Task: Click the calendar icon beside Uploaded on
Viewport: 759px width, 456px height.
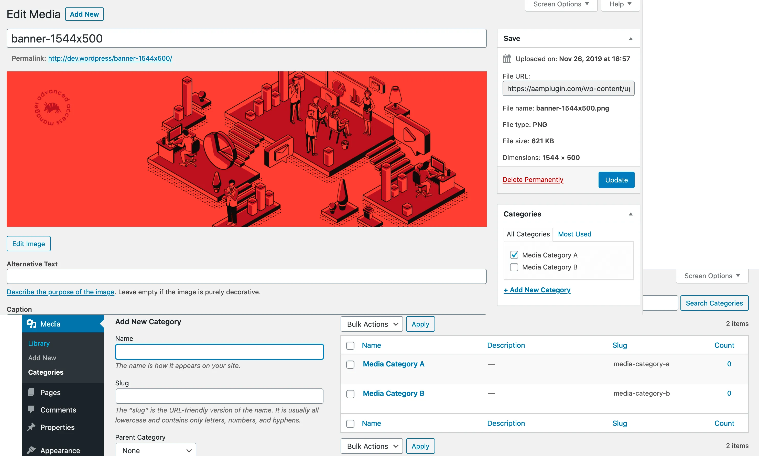Action: [x=507, y=59]
